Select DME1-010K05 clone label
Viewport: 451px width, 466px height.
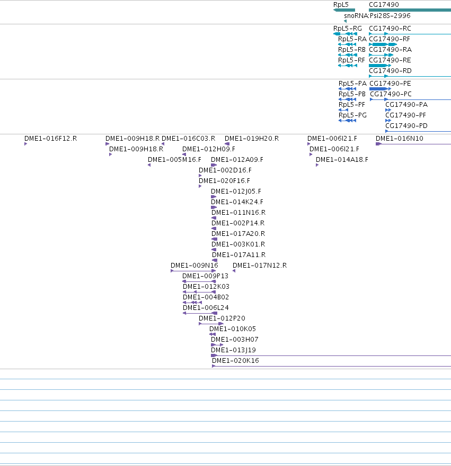tap(233, 328)
